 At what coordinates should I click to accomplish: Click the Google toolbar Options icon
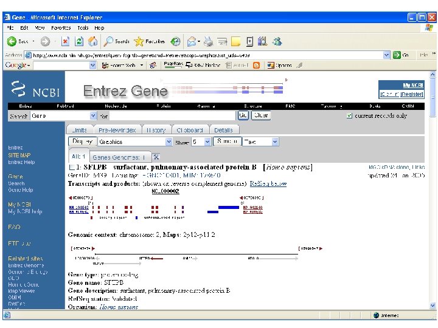[x=271, y=65]
